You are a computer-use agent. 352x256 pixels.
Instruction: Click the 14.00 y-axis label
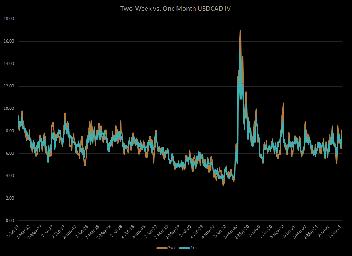click(x=9, y=64)
